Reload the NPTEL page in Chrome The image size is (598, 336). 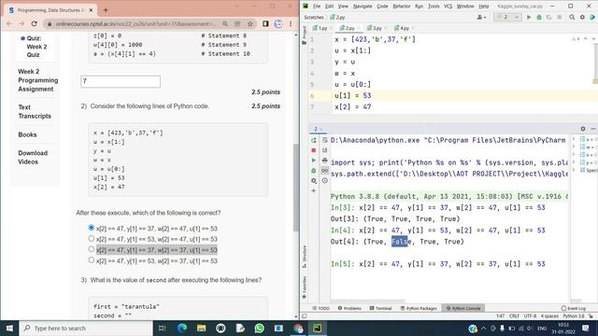35,24
